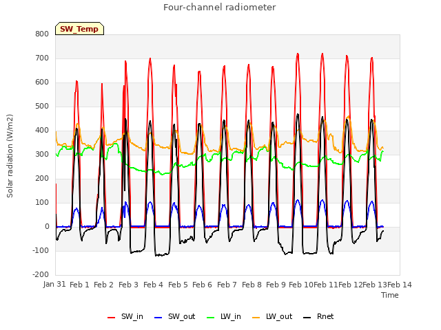This screenshot has height=330, width=441.
Task: Click the Feb 10 x-axis label
Action: click(301, 285)
